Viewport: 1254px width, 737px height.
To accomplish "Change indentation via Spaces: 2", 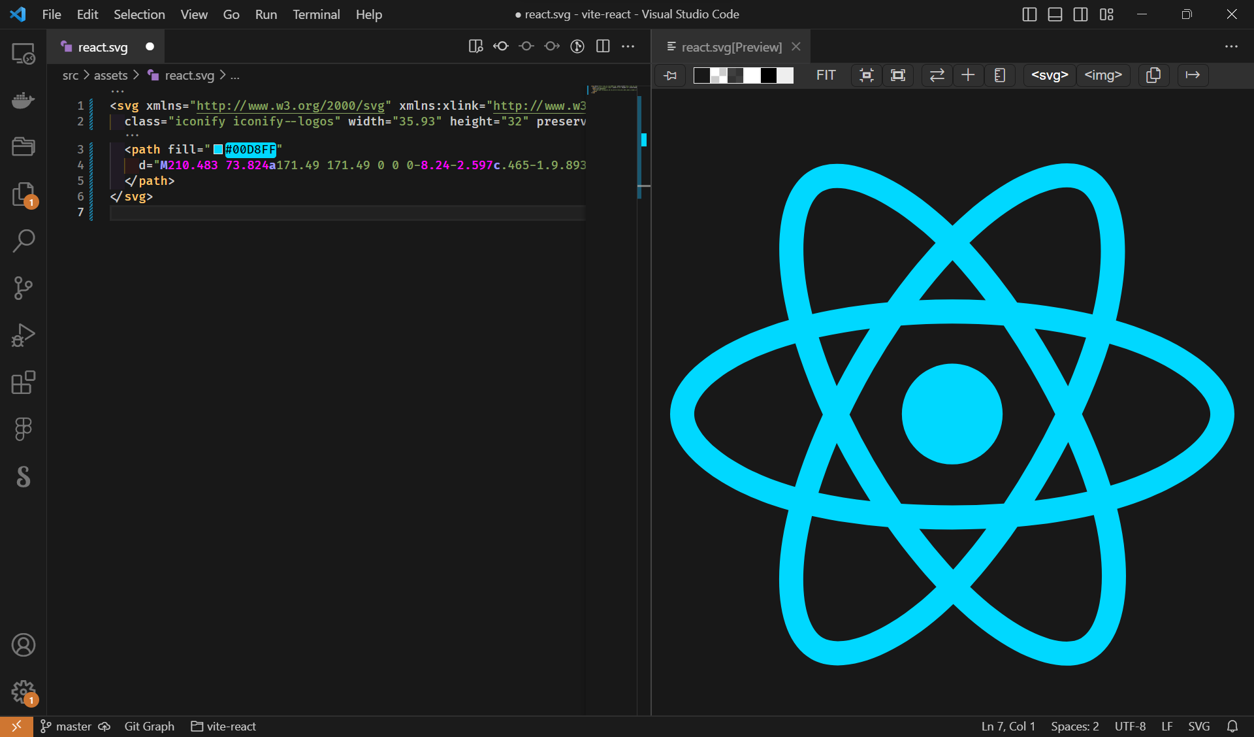I will tap(1075, 727).
